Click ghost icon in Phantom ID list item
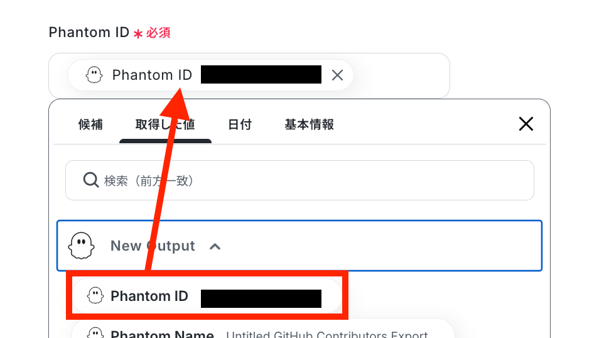Screen dimensions: 609x338 (95, 296)
